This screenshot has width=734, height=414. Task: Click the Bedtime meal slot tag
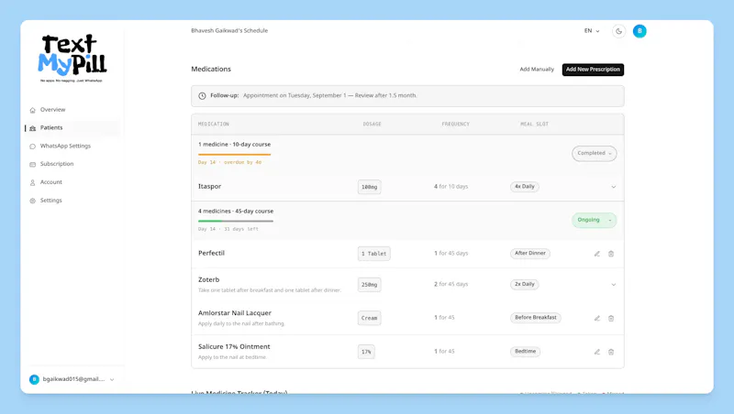pyautogui.click(x=525, y=352)
